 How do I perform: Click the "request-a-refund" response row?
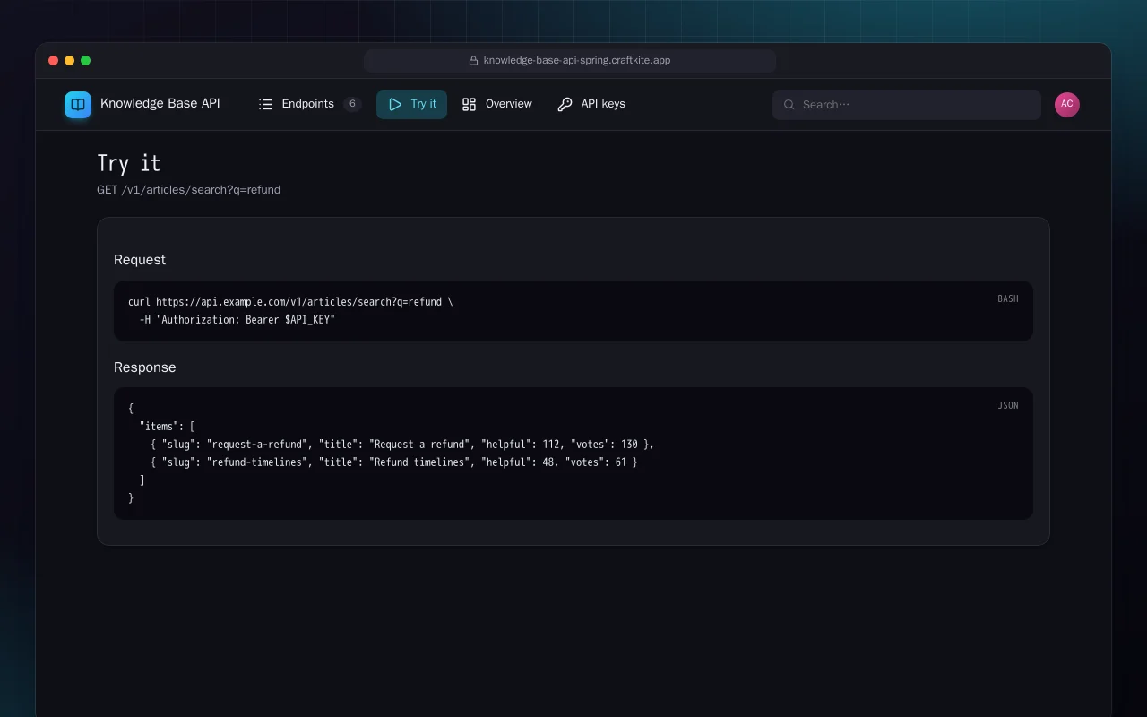(x=402, y=445)
